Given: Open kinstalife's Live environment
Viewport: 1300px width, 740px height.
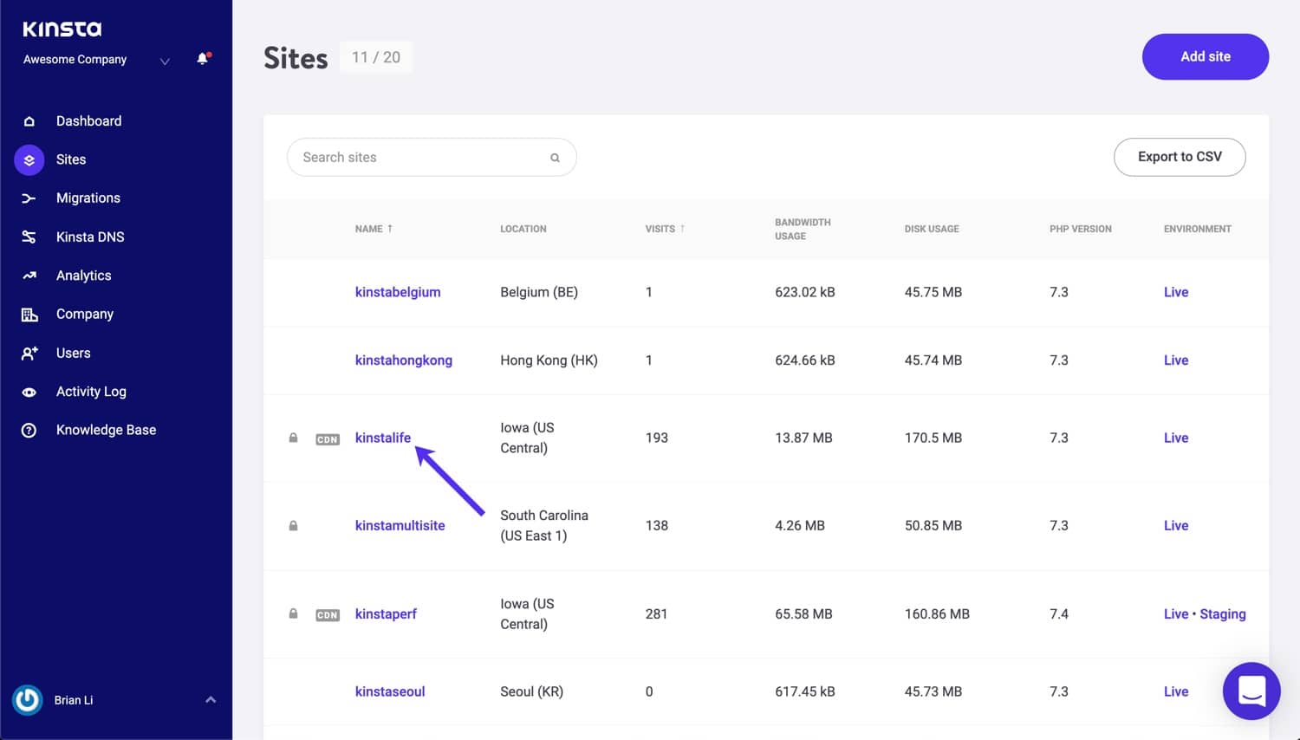Looking at the screenshot, I should click(x=1176, y=438).
